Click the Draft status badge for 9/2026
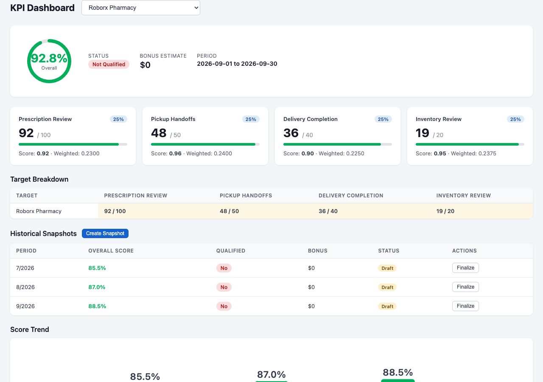 point(387,306)
